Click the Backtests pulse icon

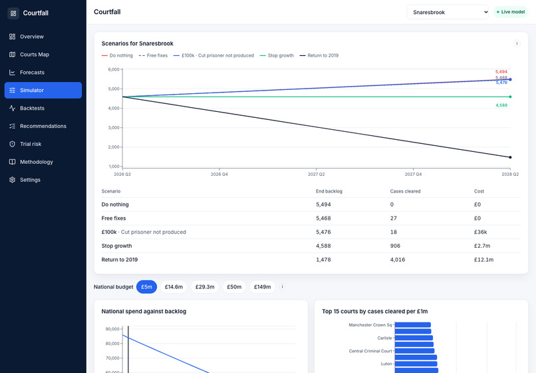click(x=13, y=108)
